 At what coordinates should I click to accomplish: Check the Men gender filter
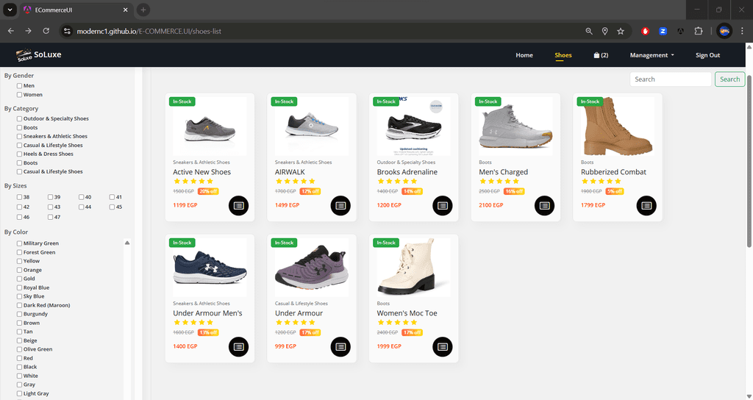[x=20, y=86]
